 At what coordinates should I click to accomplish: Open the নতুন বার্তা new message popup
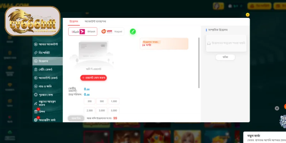pos(265,138)
